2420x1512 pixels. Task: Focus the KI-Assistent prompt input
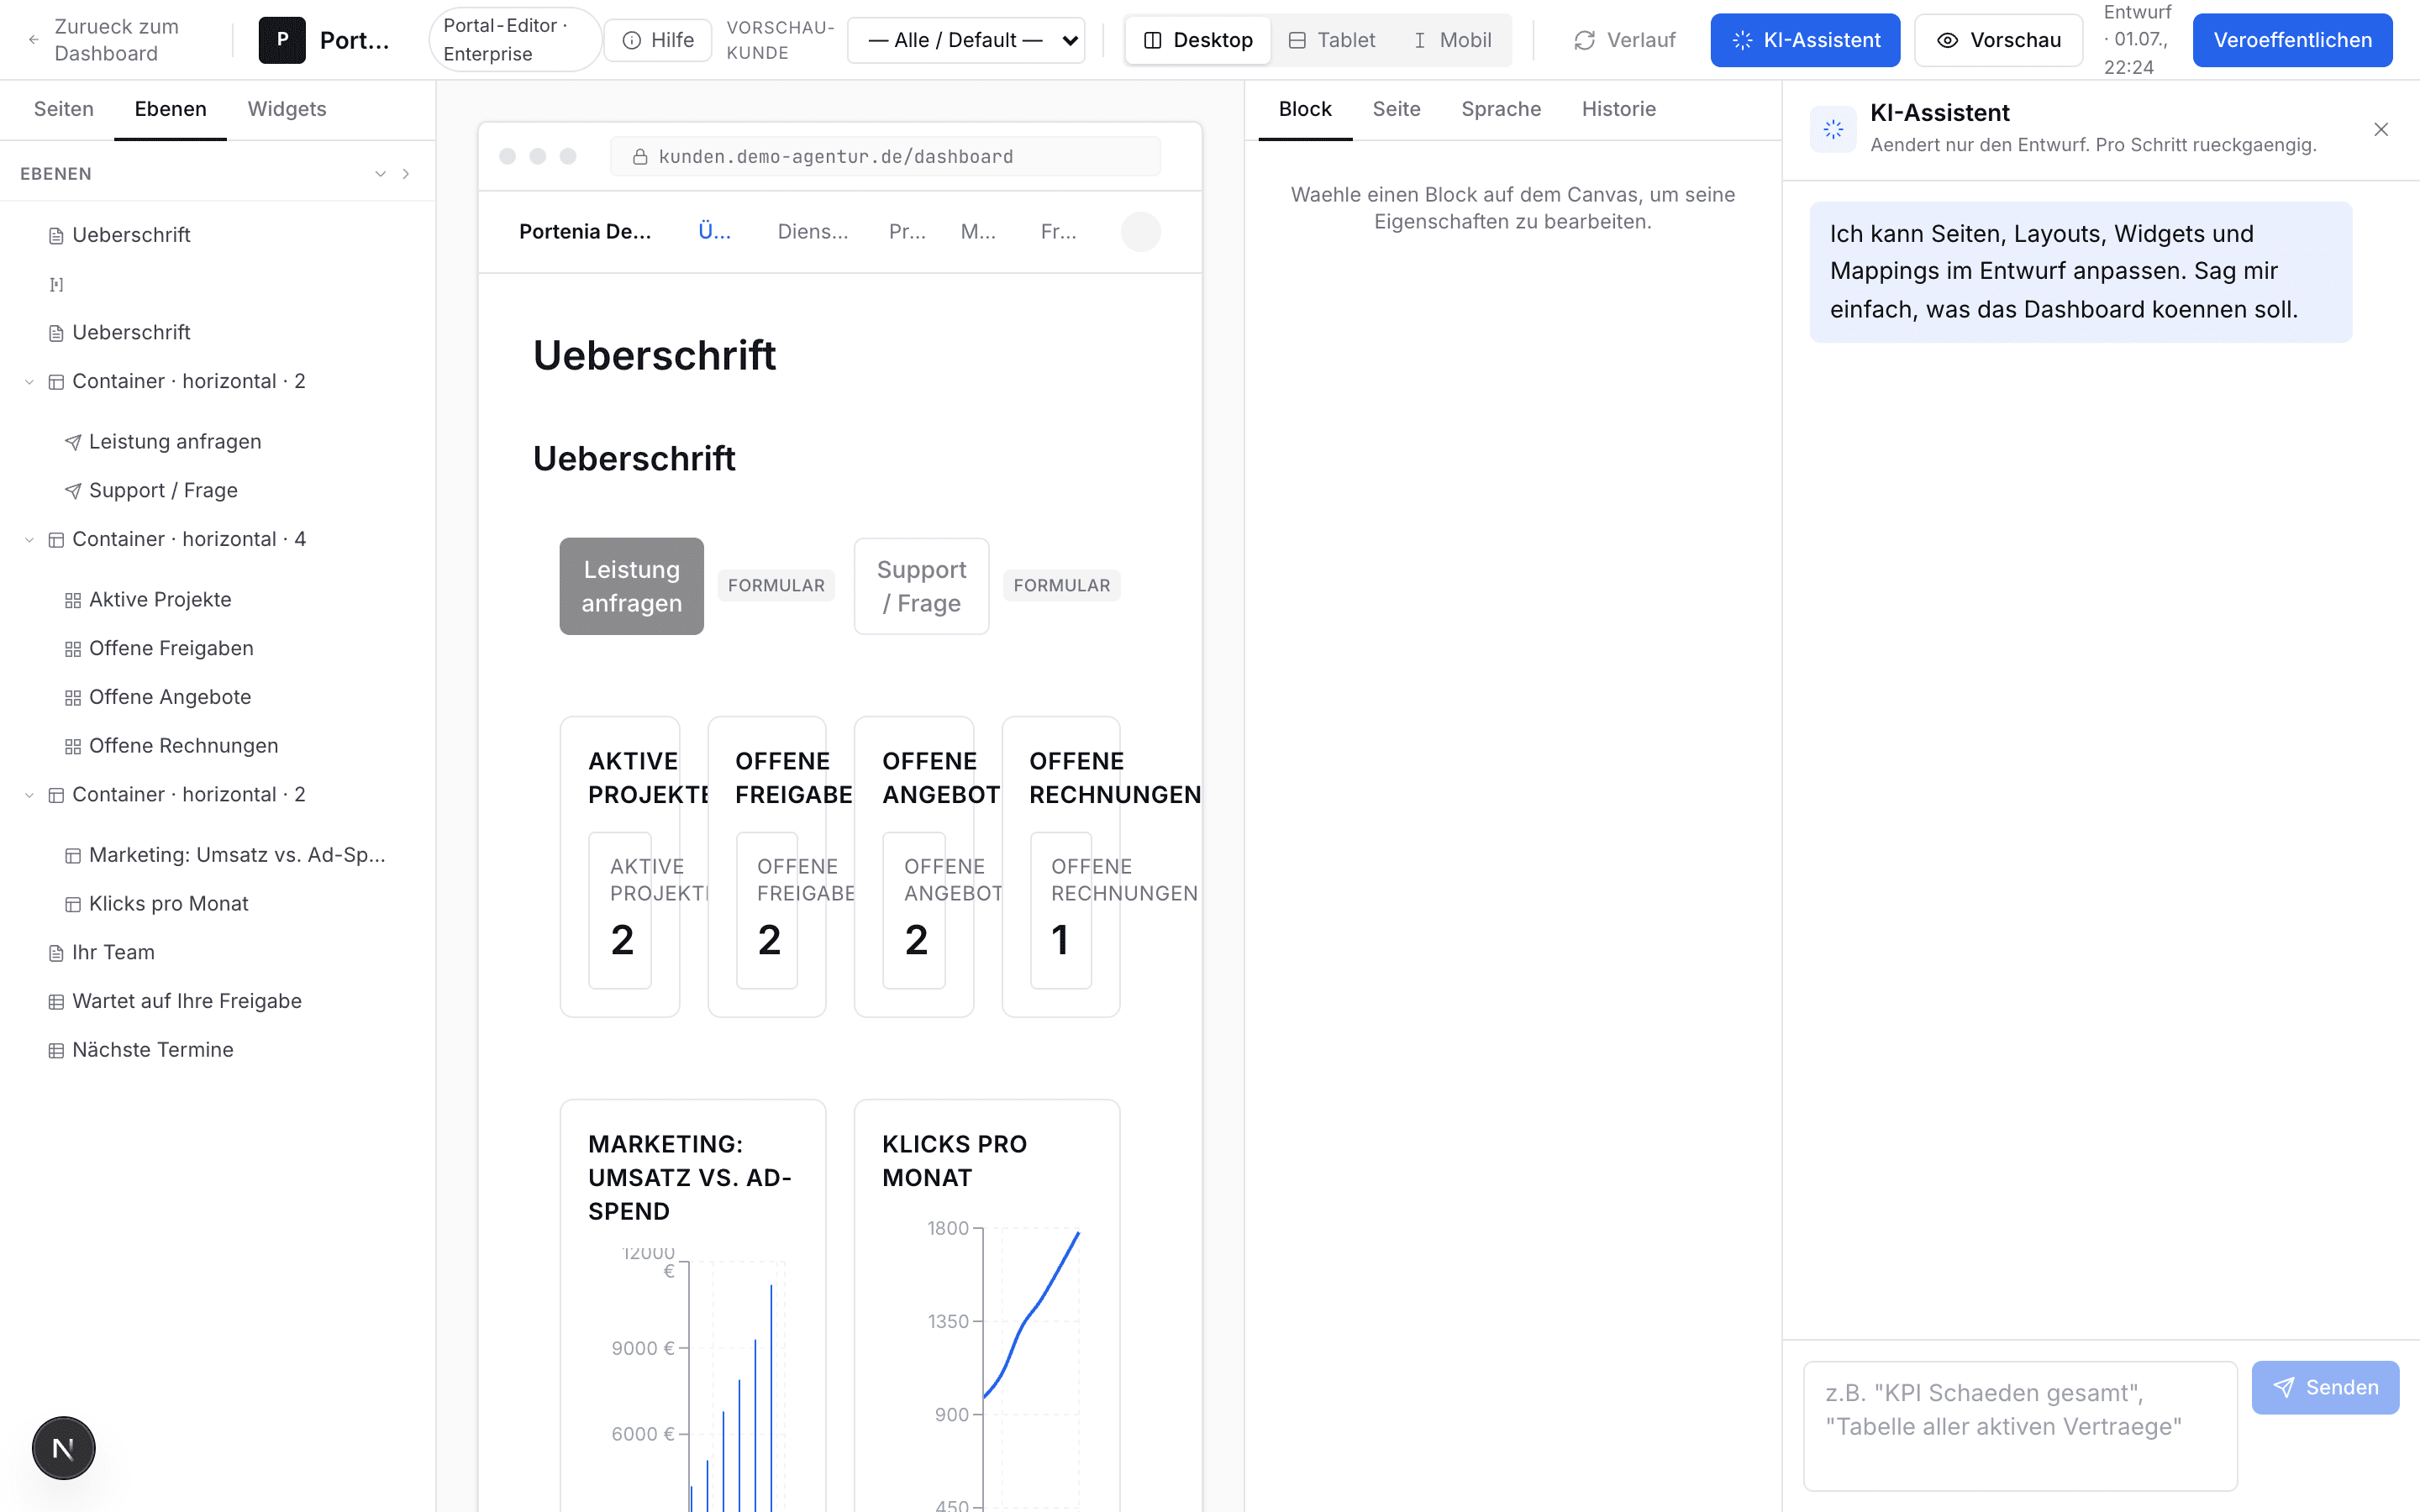coord(2020,1425)
